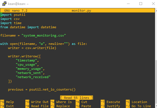
Task: Place cursor on 'import csv' line
Action: coord(10,19)
